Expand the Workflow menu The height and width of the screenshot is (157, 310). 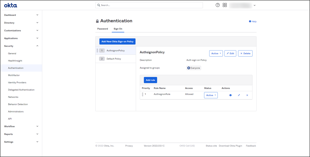(x=37, y=126)
